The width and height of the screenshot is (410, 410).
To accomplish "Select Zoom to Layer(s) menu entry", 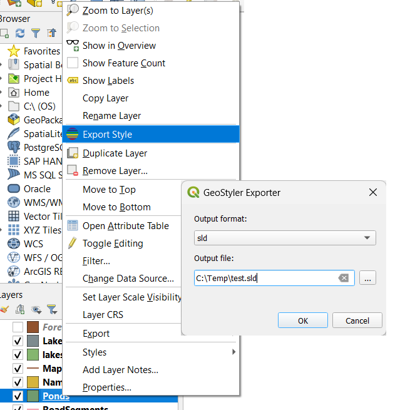I will point(118,11).
